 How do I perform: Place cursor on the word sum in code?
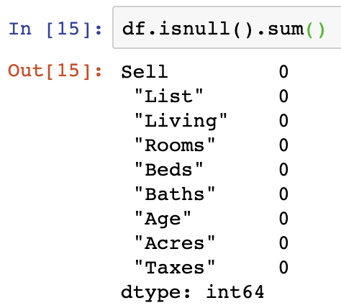[x=286, y=30]
